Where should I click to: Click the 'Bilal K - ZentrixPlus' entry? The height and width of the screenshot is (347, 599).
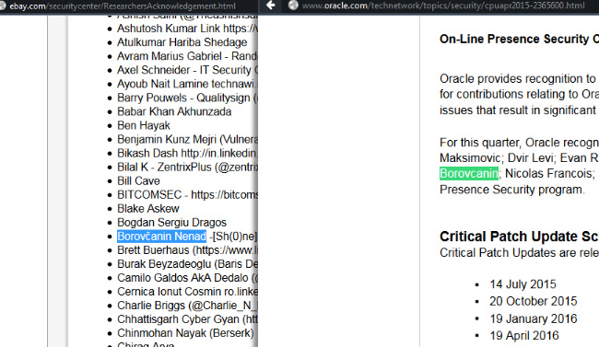coord(187,168)
